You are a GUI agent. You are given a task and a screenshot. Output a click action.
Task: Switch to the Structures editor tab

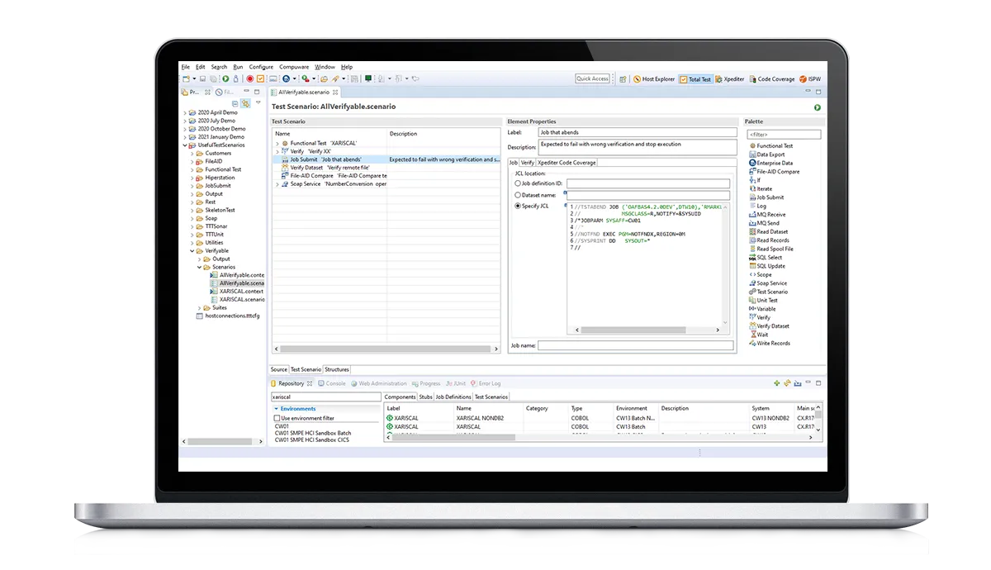click(x=337, y=370)
